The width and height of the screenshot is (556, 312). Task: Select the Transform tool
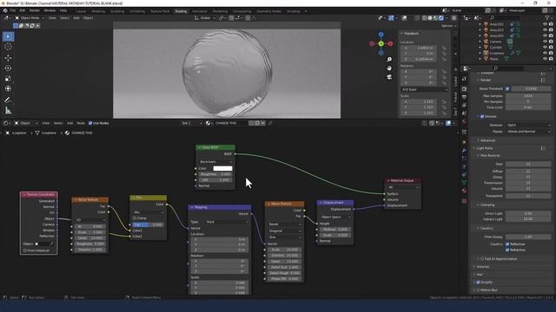[8, 88]
